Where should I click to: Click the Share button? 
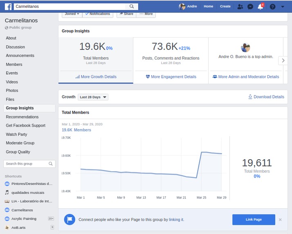pyautogui.click(x=126, y=14)
